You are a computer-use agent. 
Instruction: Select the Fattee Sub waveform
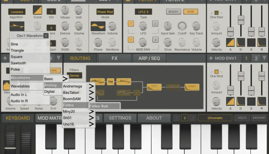104,106
